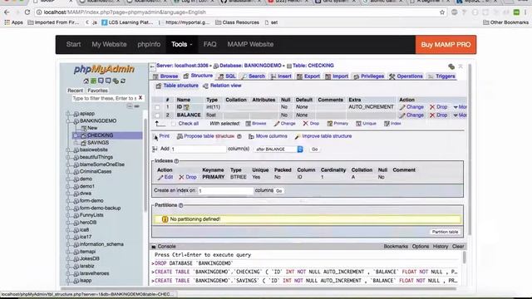532x299 pixels.
Task: Expand the CriminalCases database node
Action: (68, 172)
